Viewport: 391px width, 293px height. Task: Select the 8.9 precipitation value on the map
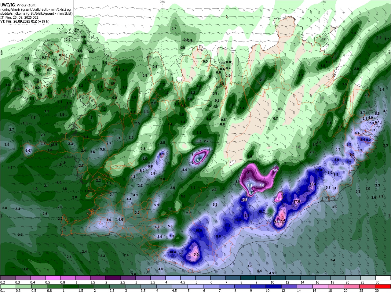[337, 160]
